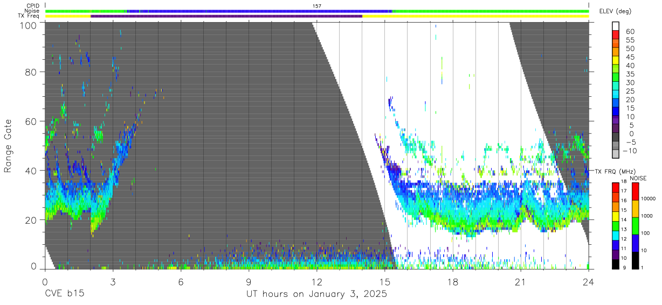The image size is (662, 305).
Task: Click the 21 hour axis label
Action: click(520, 282)
